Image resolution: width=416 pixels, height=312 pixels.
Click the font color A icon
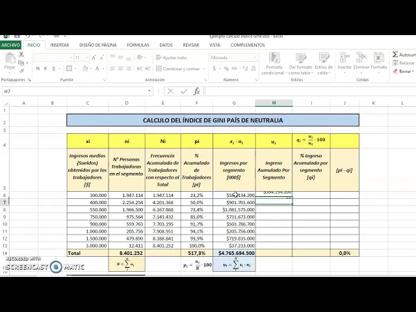(97, 69)
